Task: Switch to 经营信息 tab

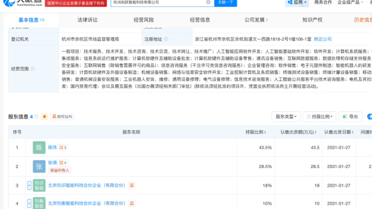Action: (200, 20)
